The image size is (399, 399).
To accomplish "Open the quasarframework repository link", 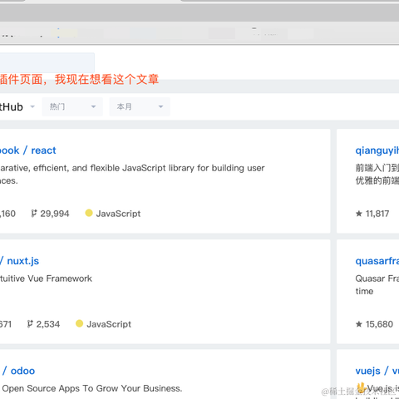I will [377, 261].
